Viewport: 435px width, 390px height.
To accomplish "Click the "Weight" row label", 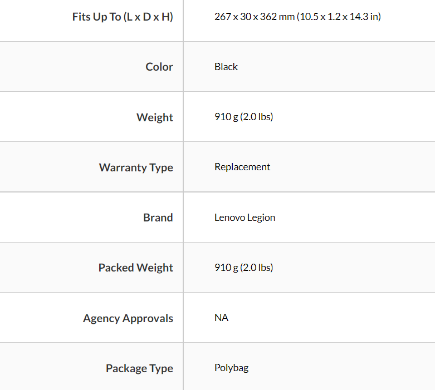I will coord(155,117).
